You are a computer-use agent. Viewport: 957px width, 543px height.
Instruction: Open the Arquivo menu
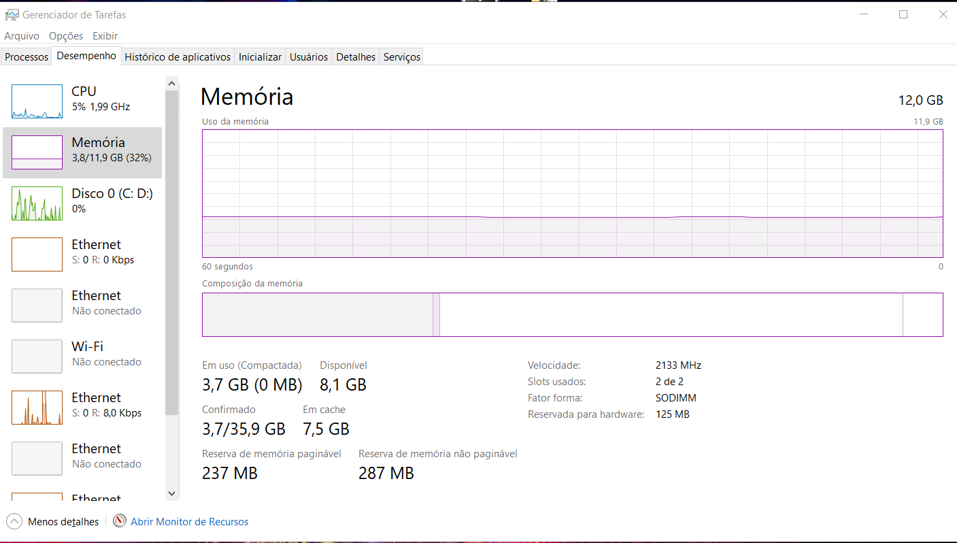click(x=22, y=35)
